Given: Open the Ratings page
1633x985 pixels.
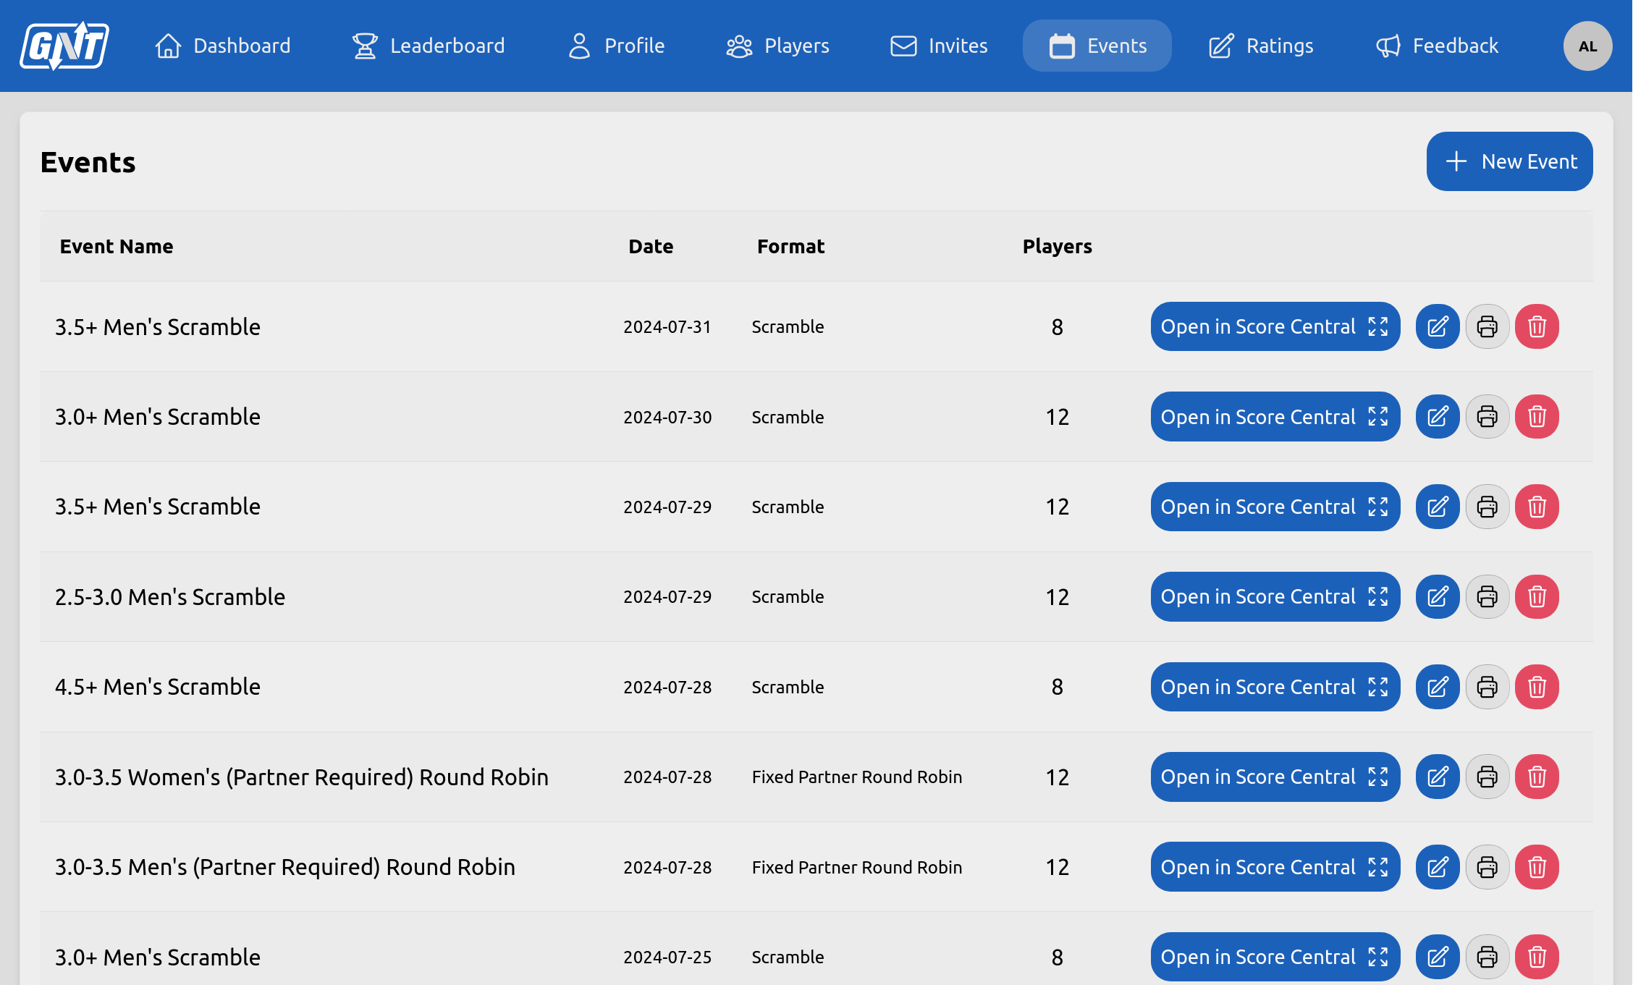Looking at the screenshot, I should (1260, 46).
